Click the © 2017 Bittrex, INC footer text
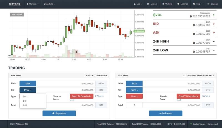 tap(19, 124)
